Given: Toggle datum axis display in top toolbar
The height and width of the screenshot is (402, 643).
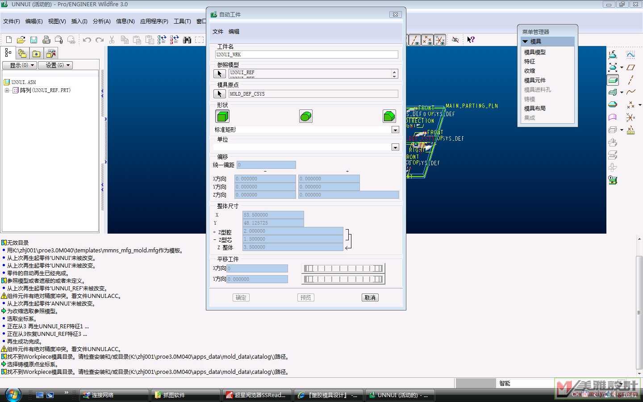Looking at the screenshot, I should pyautogui.click(x=415, y=40).
